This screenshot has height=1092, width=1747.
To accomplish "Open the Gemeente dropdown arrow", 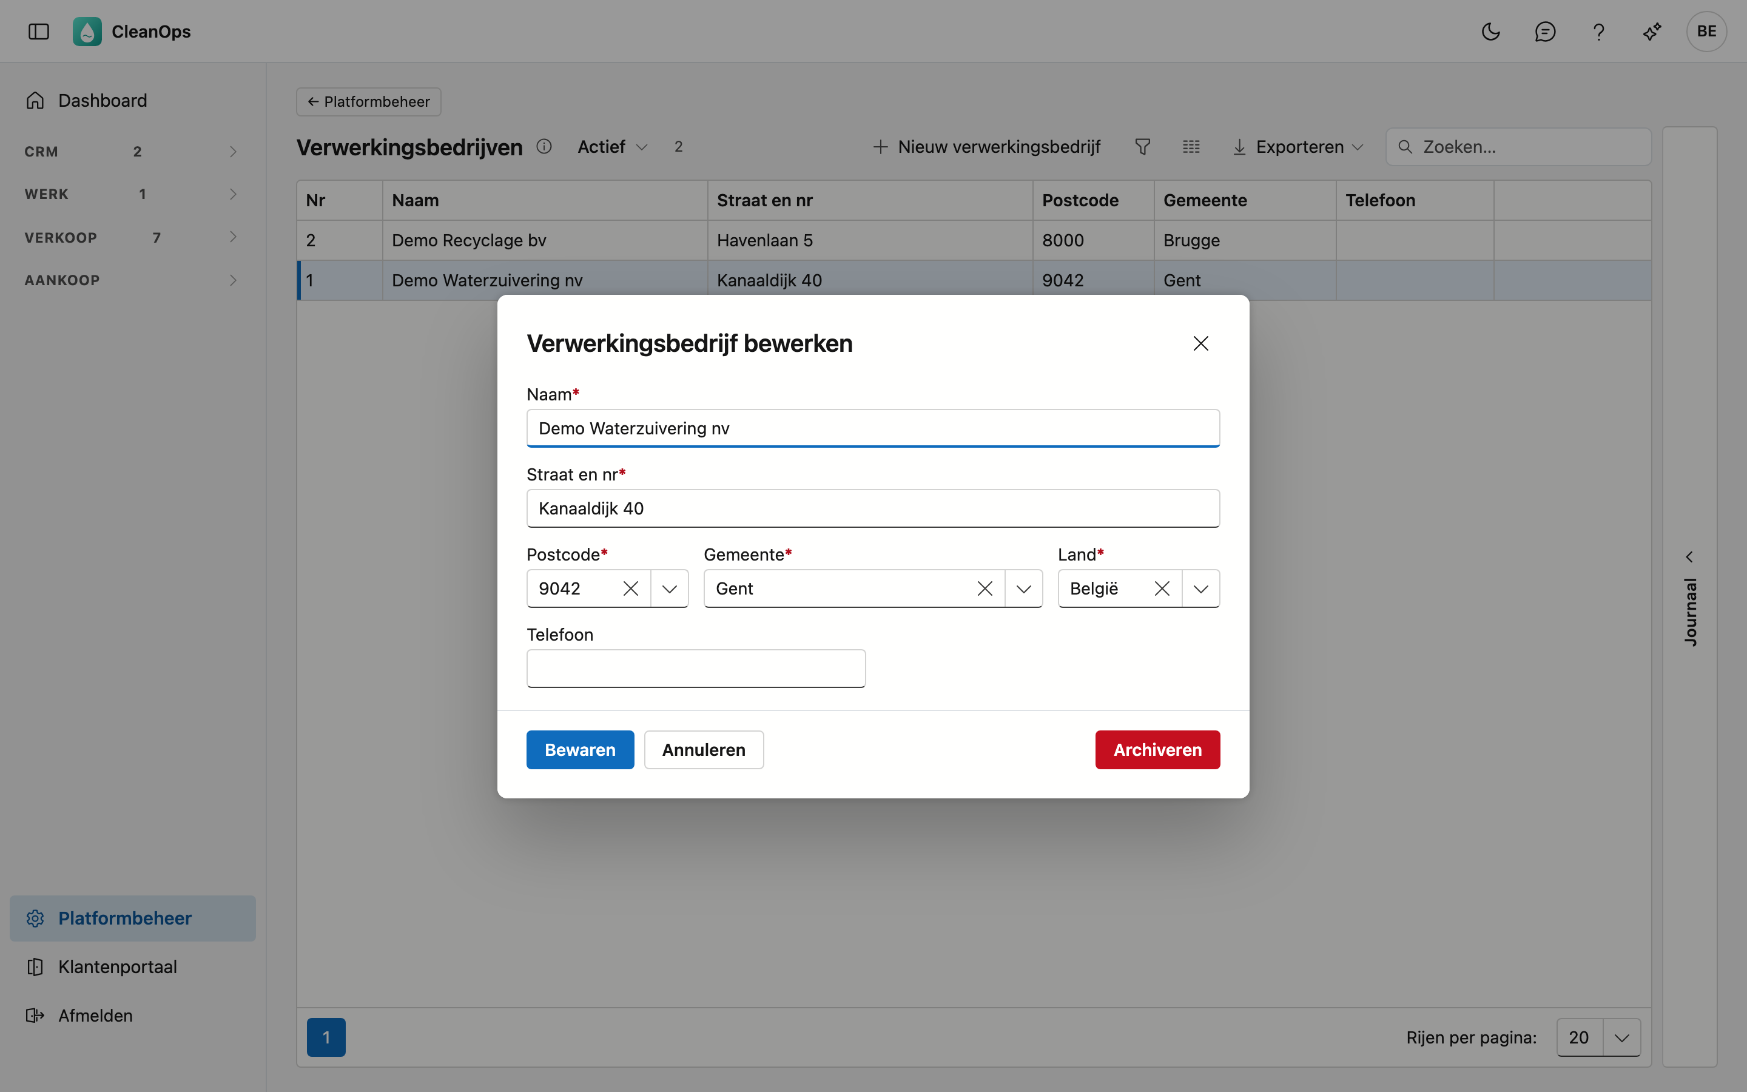I will pyautogui.click(x=1024, y=588).
